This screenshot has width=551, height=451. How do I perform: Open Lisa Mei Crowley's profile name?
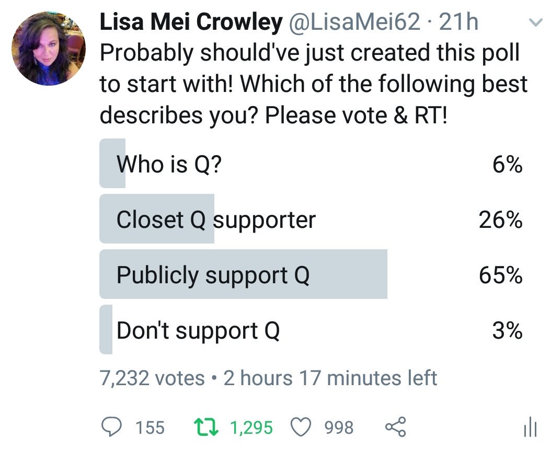point(191,22)
